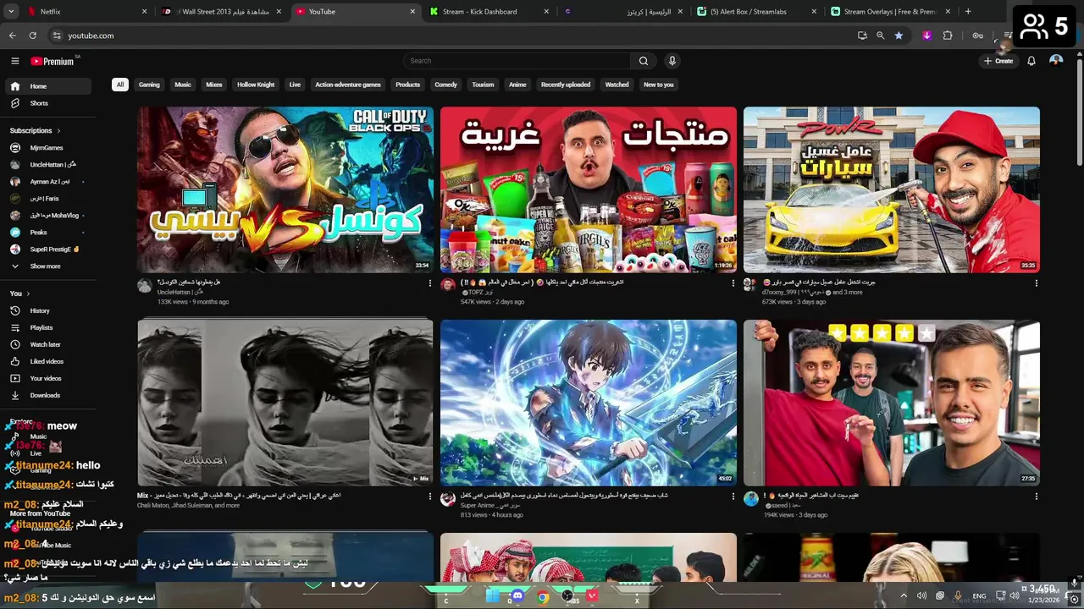Open more options for Super Anime video
Viewport: 1084px width, 609px height.
(733, 497)
